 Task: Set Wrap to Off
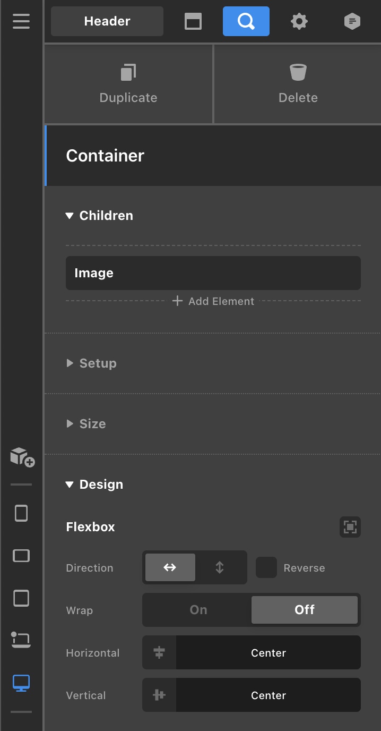point(305,610)
